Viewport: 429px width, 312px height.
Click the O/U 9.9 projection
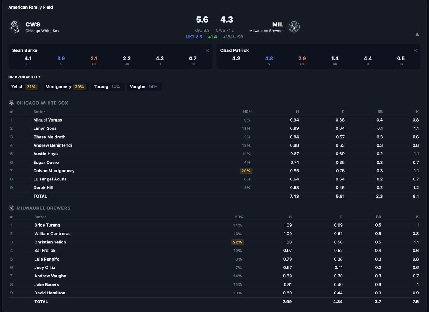pos(202,30)
